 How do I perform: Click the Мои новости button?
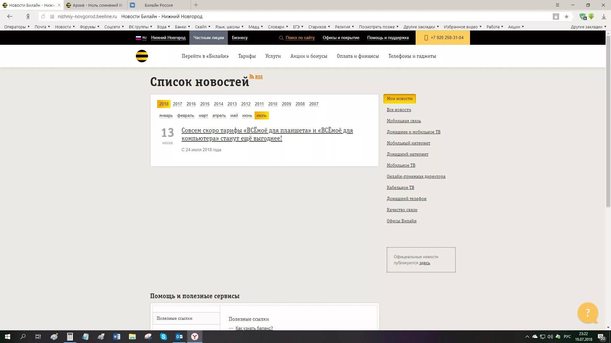tap(399, 99)
